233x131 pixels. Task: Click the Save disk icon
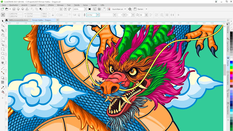[x=14, y=9]
